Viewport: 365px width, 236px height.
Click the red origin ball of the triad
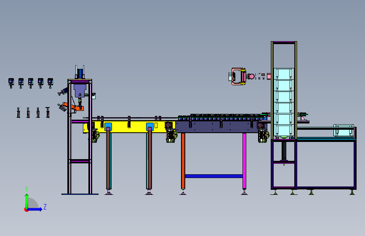26,210
